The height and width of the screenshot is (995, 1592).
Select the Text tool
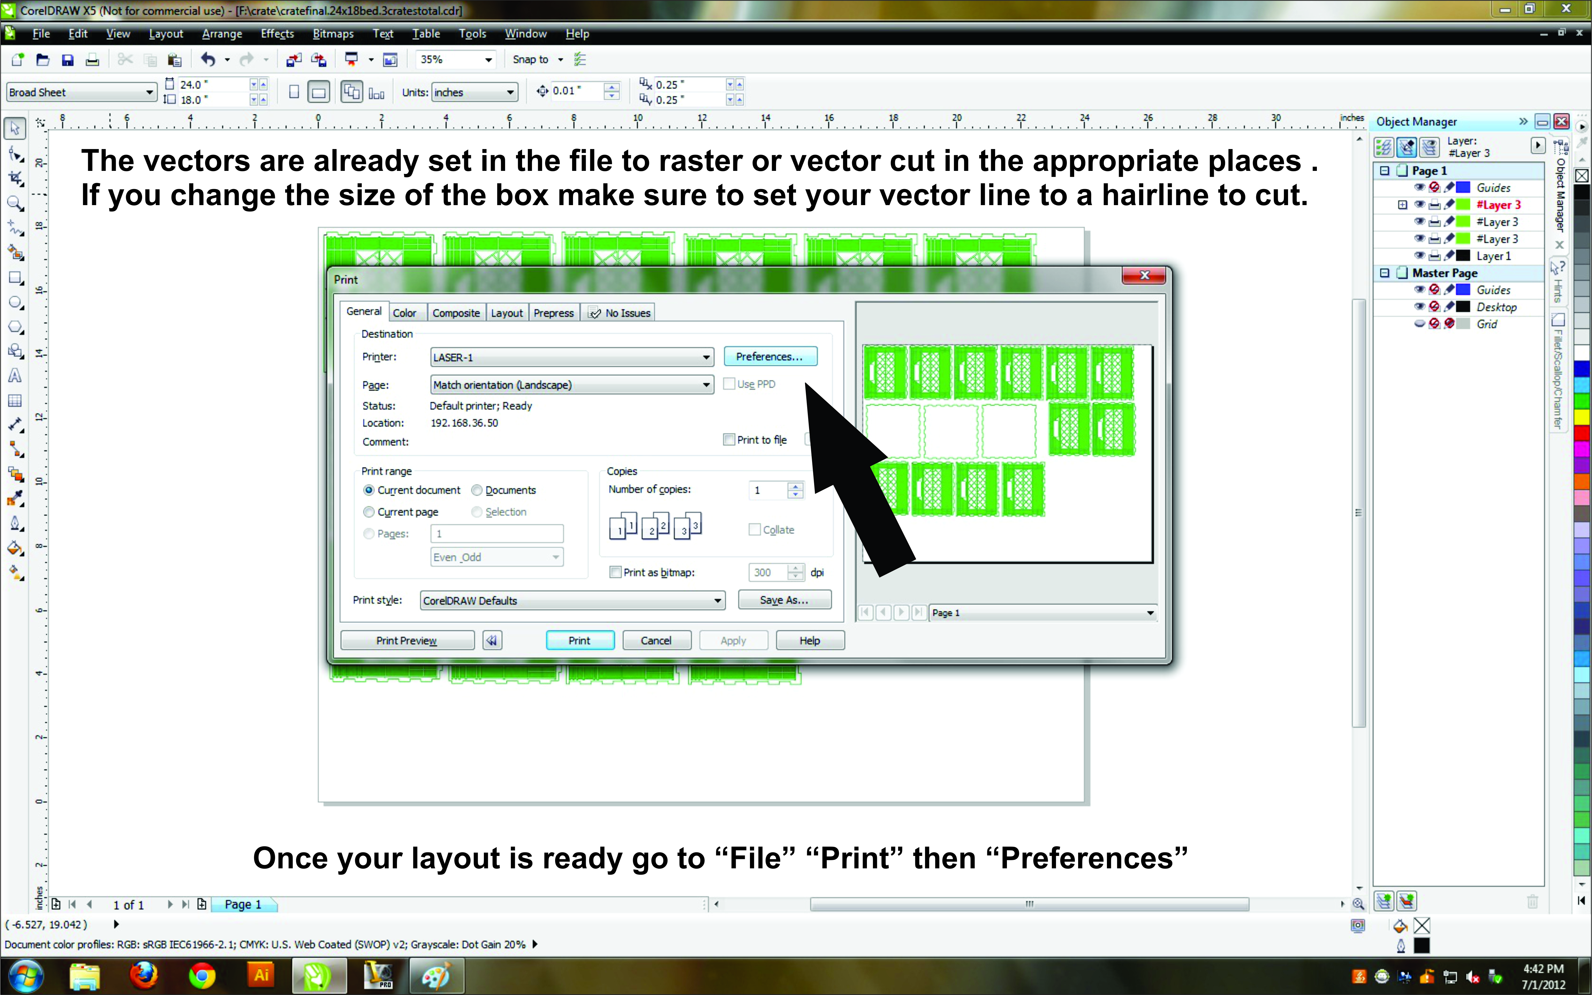coord(15,376)
